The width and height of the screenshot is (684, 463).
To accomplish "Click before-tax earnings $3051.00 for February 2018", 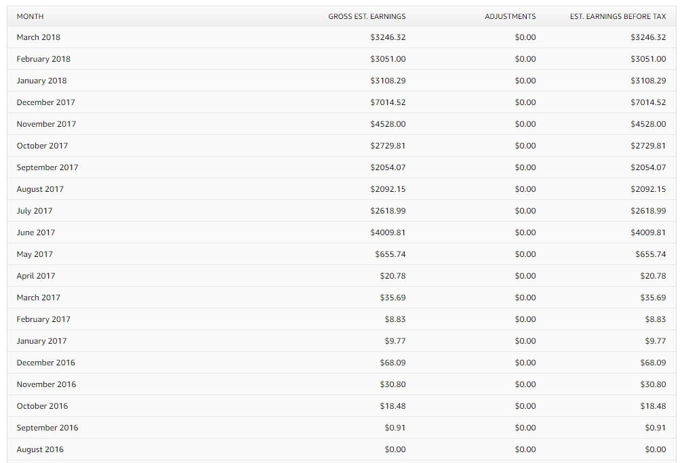I will click(x=648, y=59).
